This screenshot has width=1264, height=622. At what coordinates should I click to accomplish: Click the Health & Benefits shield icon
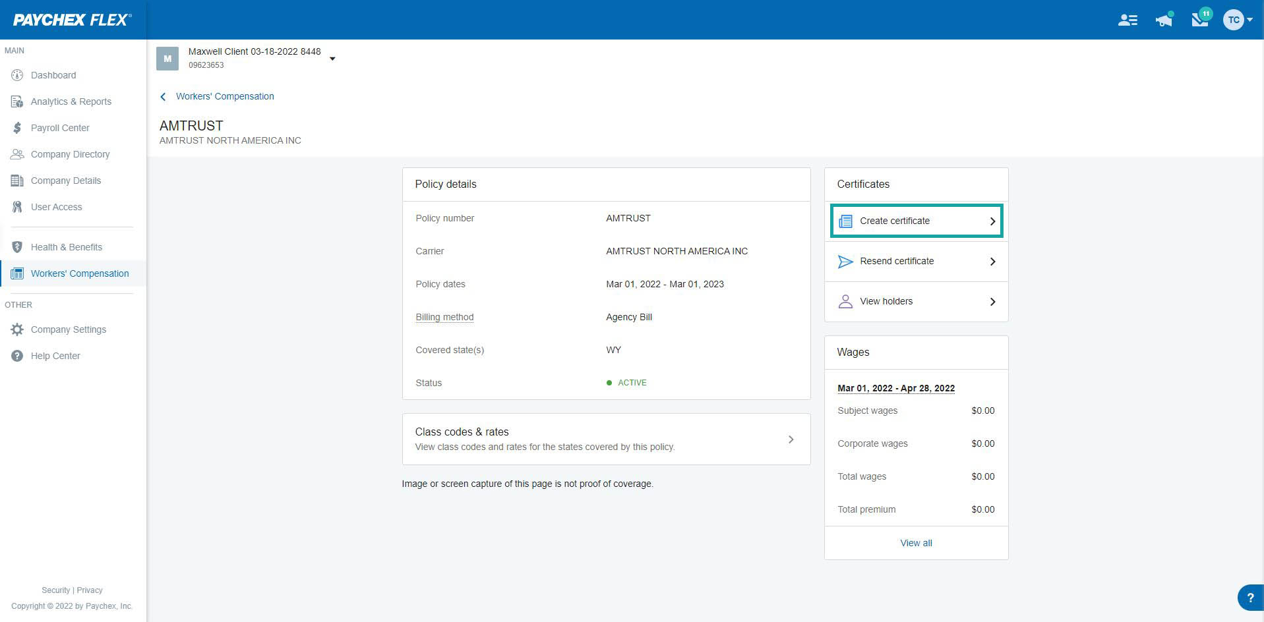pos(17,247)
